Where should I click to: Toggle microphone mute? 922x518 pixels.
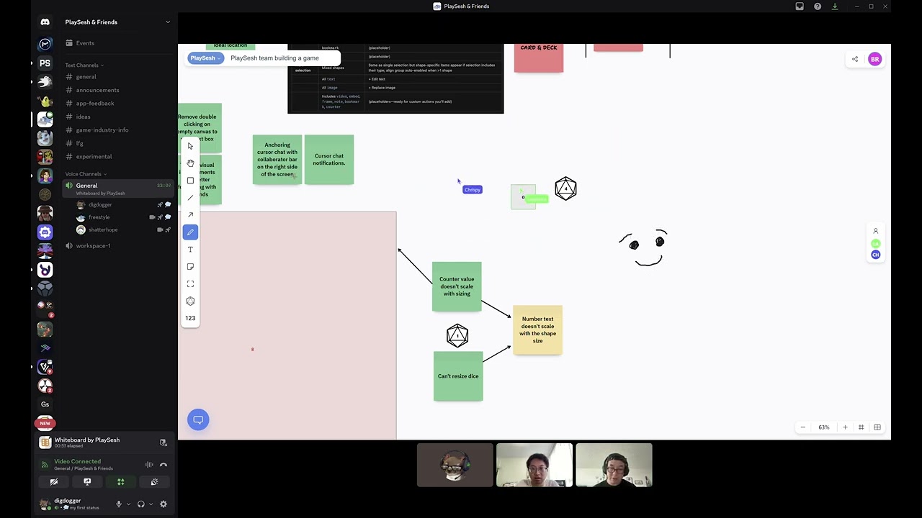(x=119, y=504)
